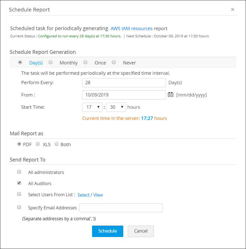This screenshot has width=246, height=249.
Task: Uncheck the All Auditors checkbox
Action: click(19, 183)
